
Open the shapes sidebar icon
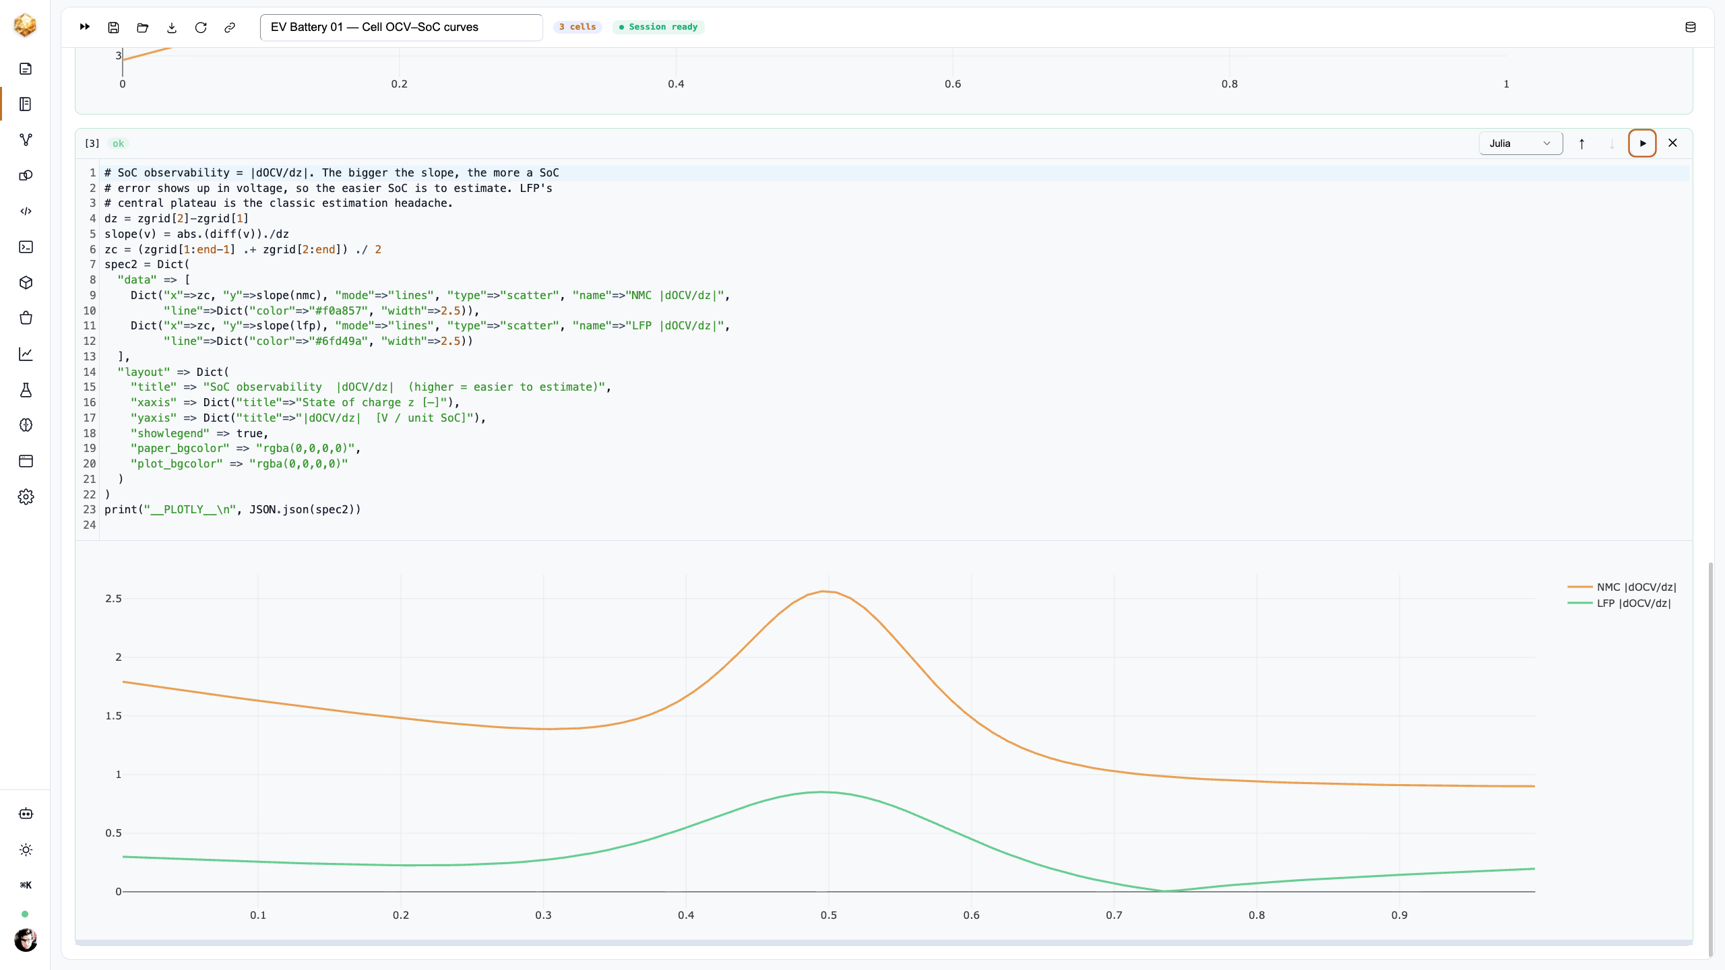point(26,176)
